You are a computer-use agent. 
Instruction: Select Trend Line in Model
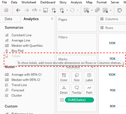(19, 85)
